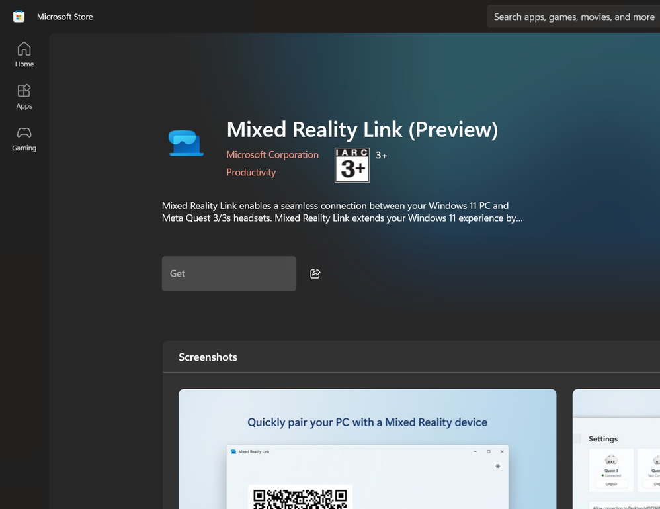Share the Mixed Reality Link app
This screenshot has height=509, width=660.
(315, 273)
